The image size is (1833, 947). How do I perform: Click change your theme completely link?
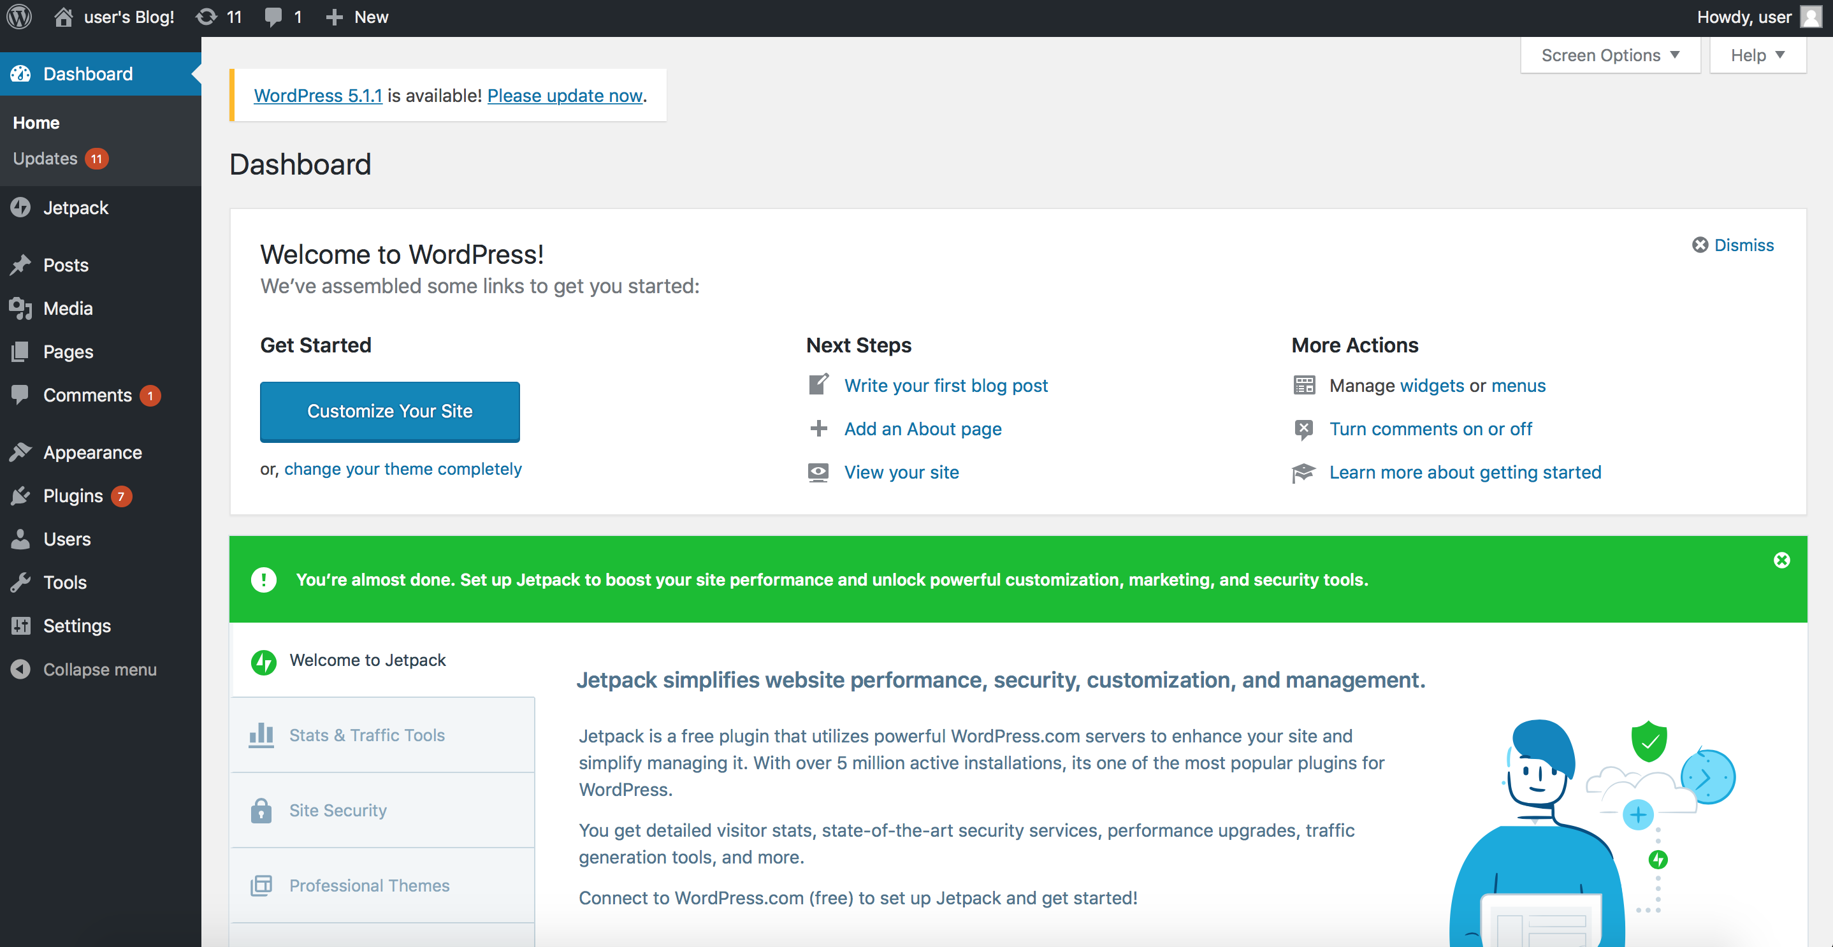pos(403,469)
